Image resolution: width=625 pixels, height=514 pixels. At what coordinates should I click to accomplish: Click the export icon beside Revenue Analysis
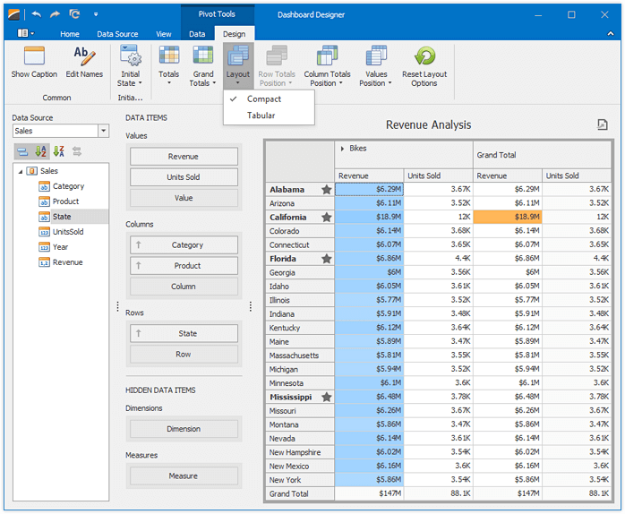(x=603, y=125)
